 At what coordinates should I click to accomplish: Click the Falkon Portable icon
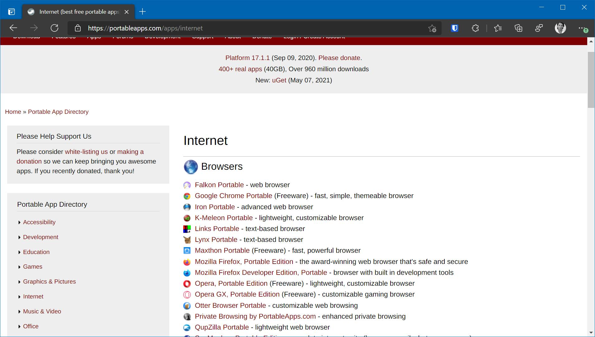187,185
